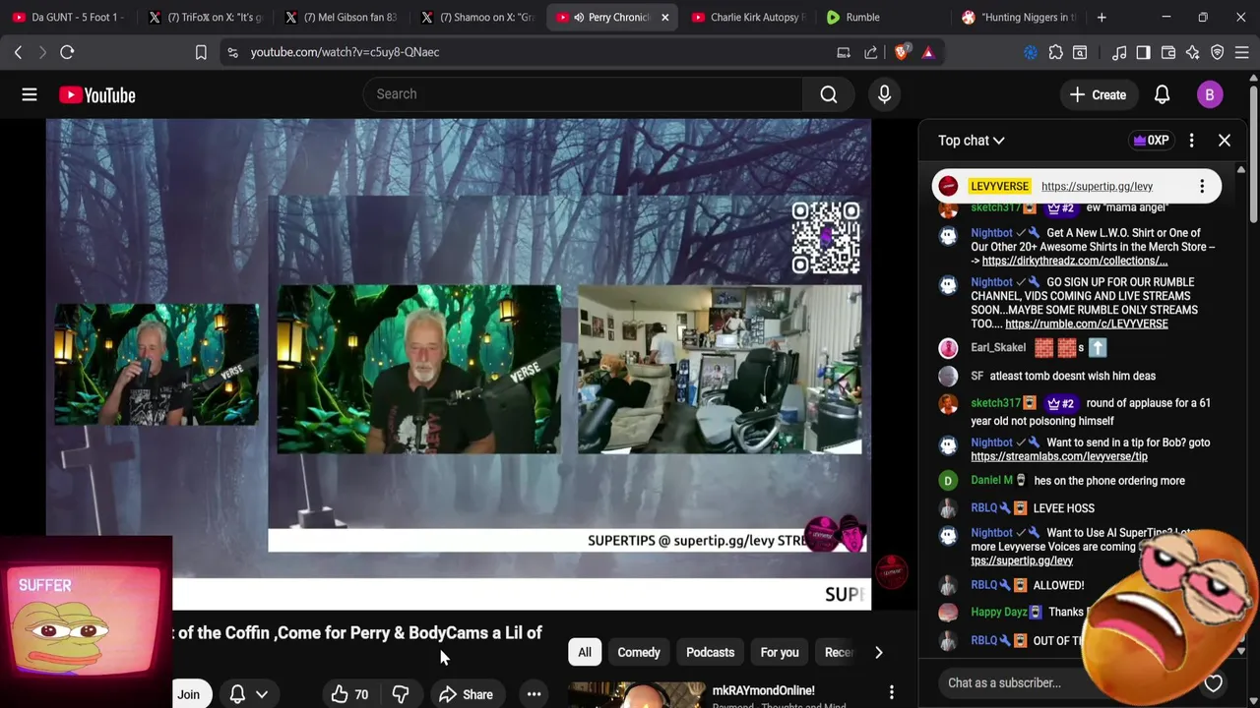Screen dimensions: 1260x708
Task: Select the For you filter chip
Action: point(780,652)
